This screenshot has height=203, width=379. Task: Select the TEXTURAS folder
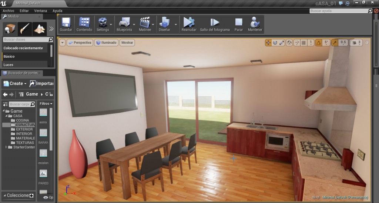click(x=23, y=143)
